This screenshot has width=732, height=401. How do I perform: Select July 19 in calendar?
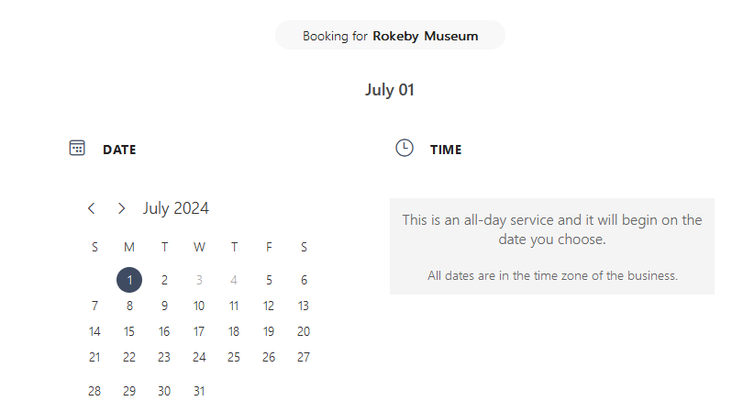click(269, 331)
